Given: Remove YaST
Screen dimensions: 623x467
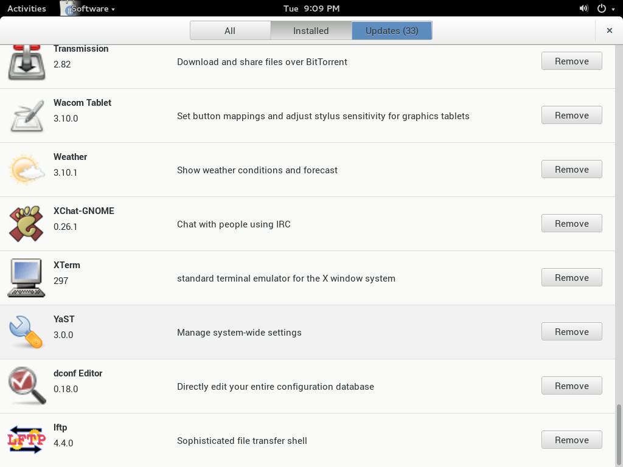Looking at the screenshot, I should (572, 331).
